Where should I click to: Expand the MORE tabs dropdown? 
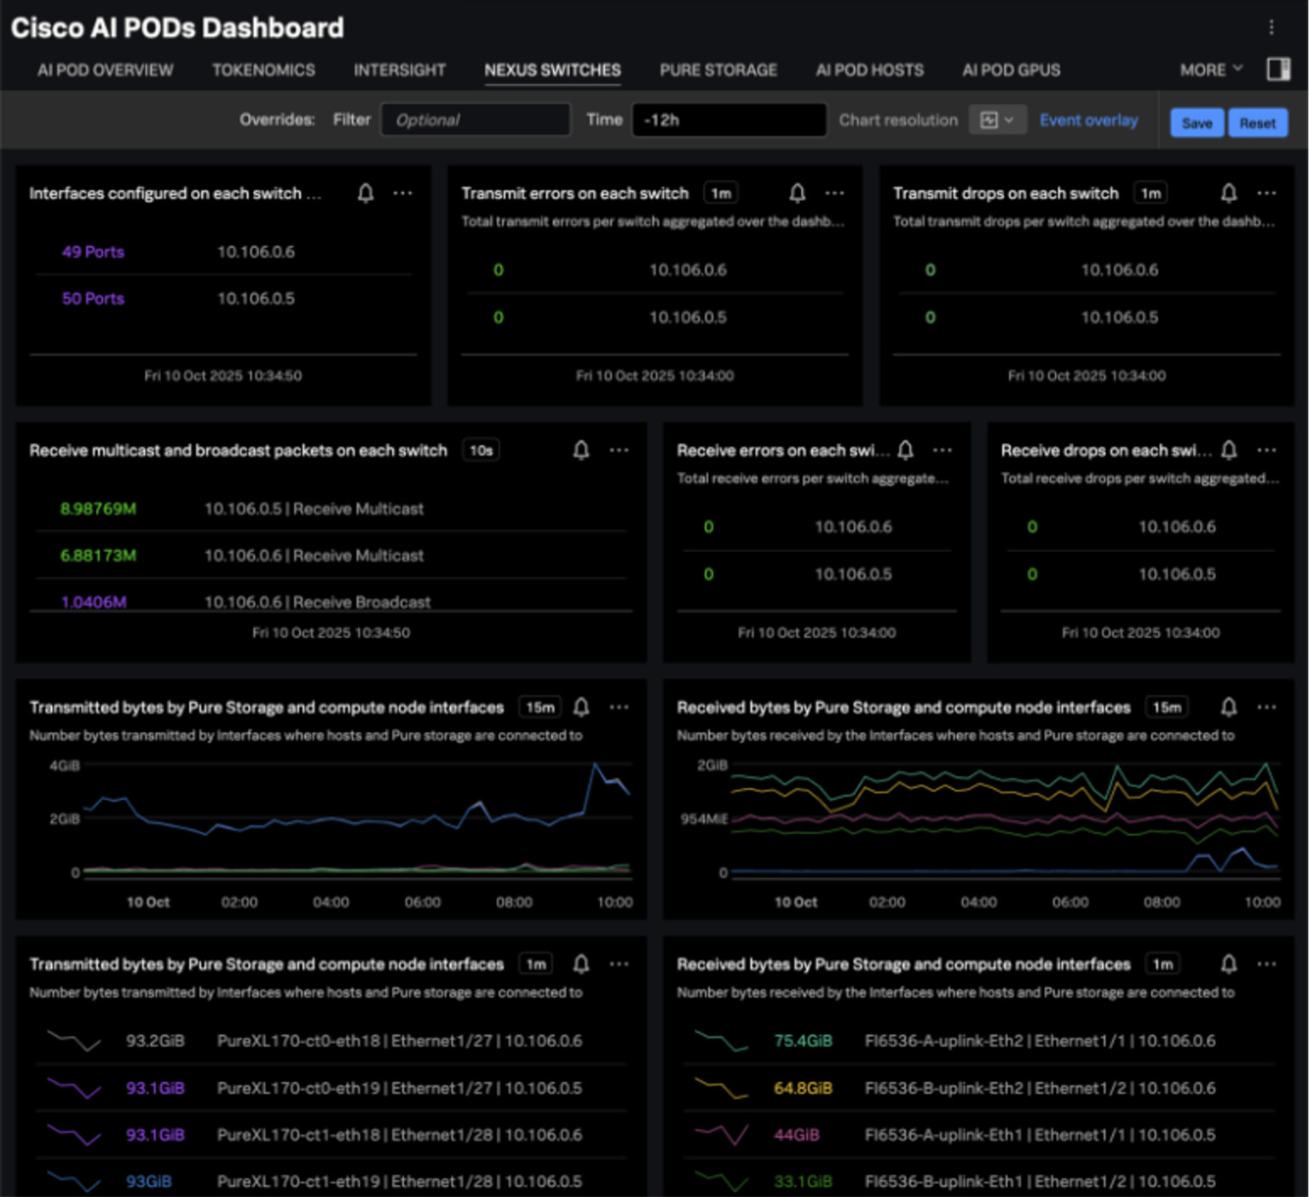pyautogui.click(x=1210, y=70)
